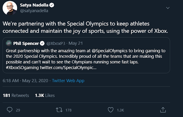183x117 pixels.
Task: Click Phil Spencer's verified badge
Action: pyautogui.click(x=42, y=44)
